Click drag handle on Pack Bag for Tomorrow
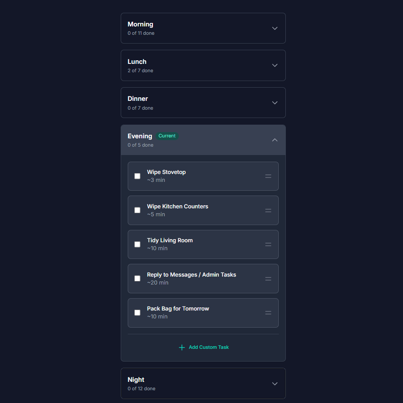Screen dimensions: 403x403 [268, 313]
